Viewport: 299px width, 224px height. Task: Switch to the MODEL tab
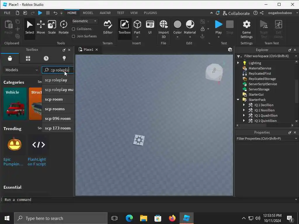[88, 13]
